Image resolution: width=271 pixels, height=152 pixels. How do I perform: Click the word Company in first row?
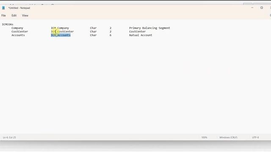point(17,28)
